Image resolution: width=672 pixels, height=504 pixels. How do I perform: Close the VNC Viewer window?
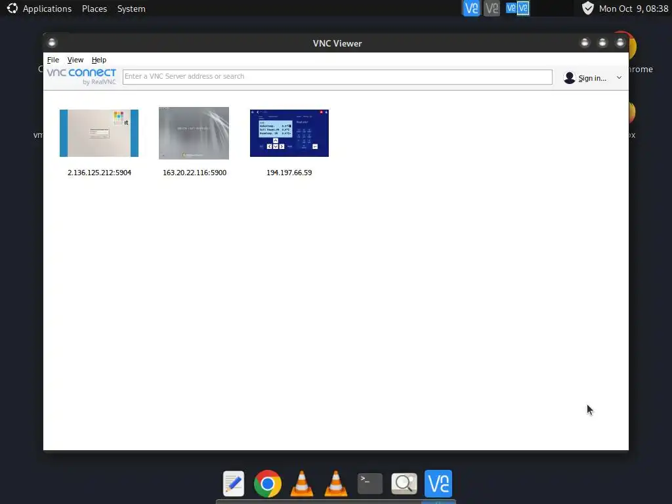click(620, 43)
